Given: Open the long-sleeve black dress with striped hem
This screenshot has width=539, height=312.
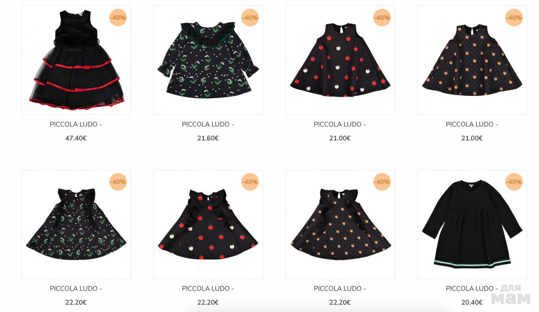Looking at the screenshot, I should click(472, 224).
